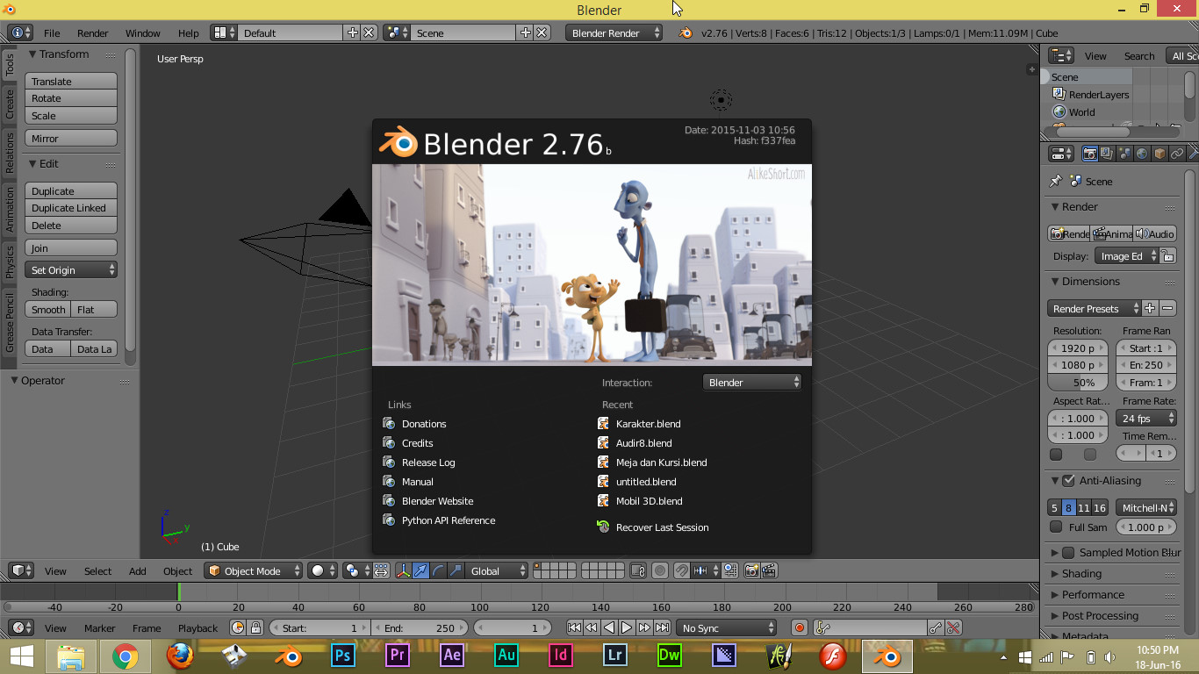Viewport: 1199px width, 674px height.
Task: Enable the Sampled Motion Blur checkbox
Action: click(x=1068, y=552)
